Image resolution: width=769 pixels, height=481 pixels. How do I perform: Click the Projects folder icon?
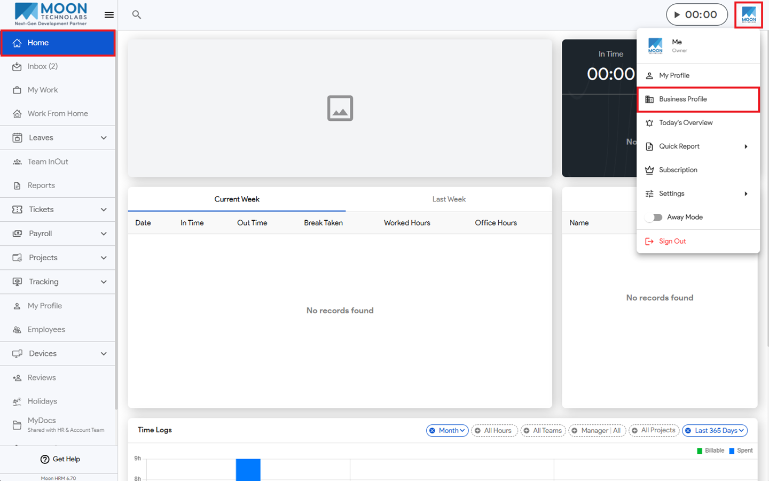(x=17, y=258)
